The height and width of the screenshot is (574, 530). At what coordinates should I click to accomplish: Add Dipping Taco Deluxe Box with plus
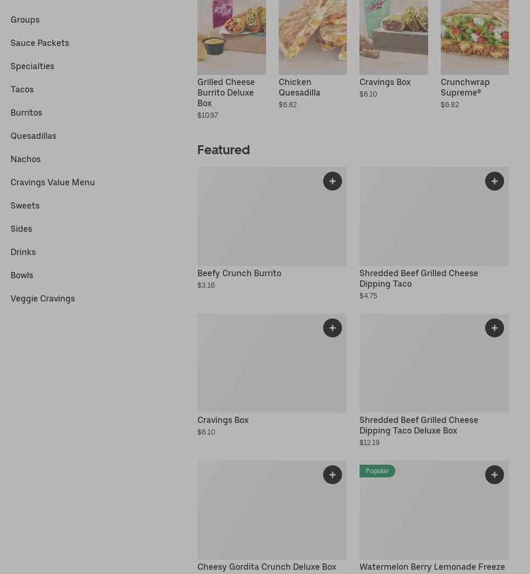[494, 328]
